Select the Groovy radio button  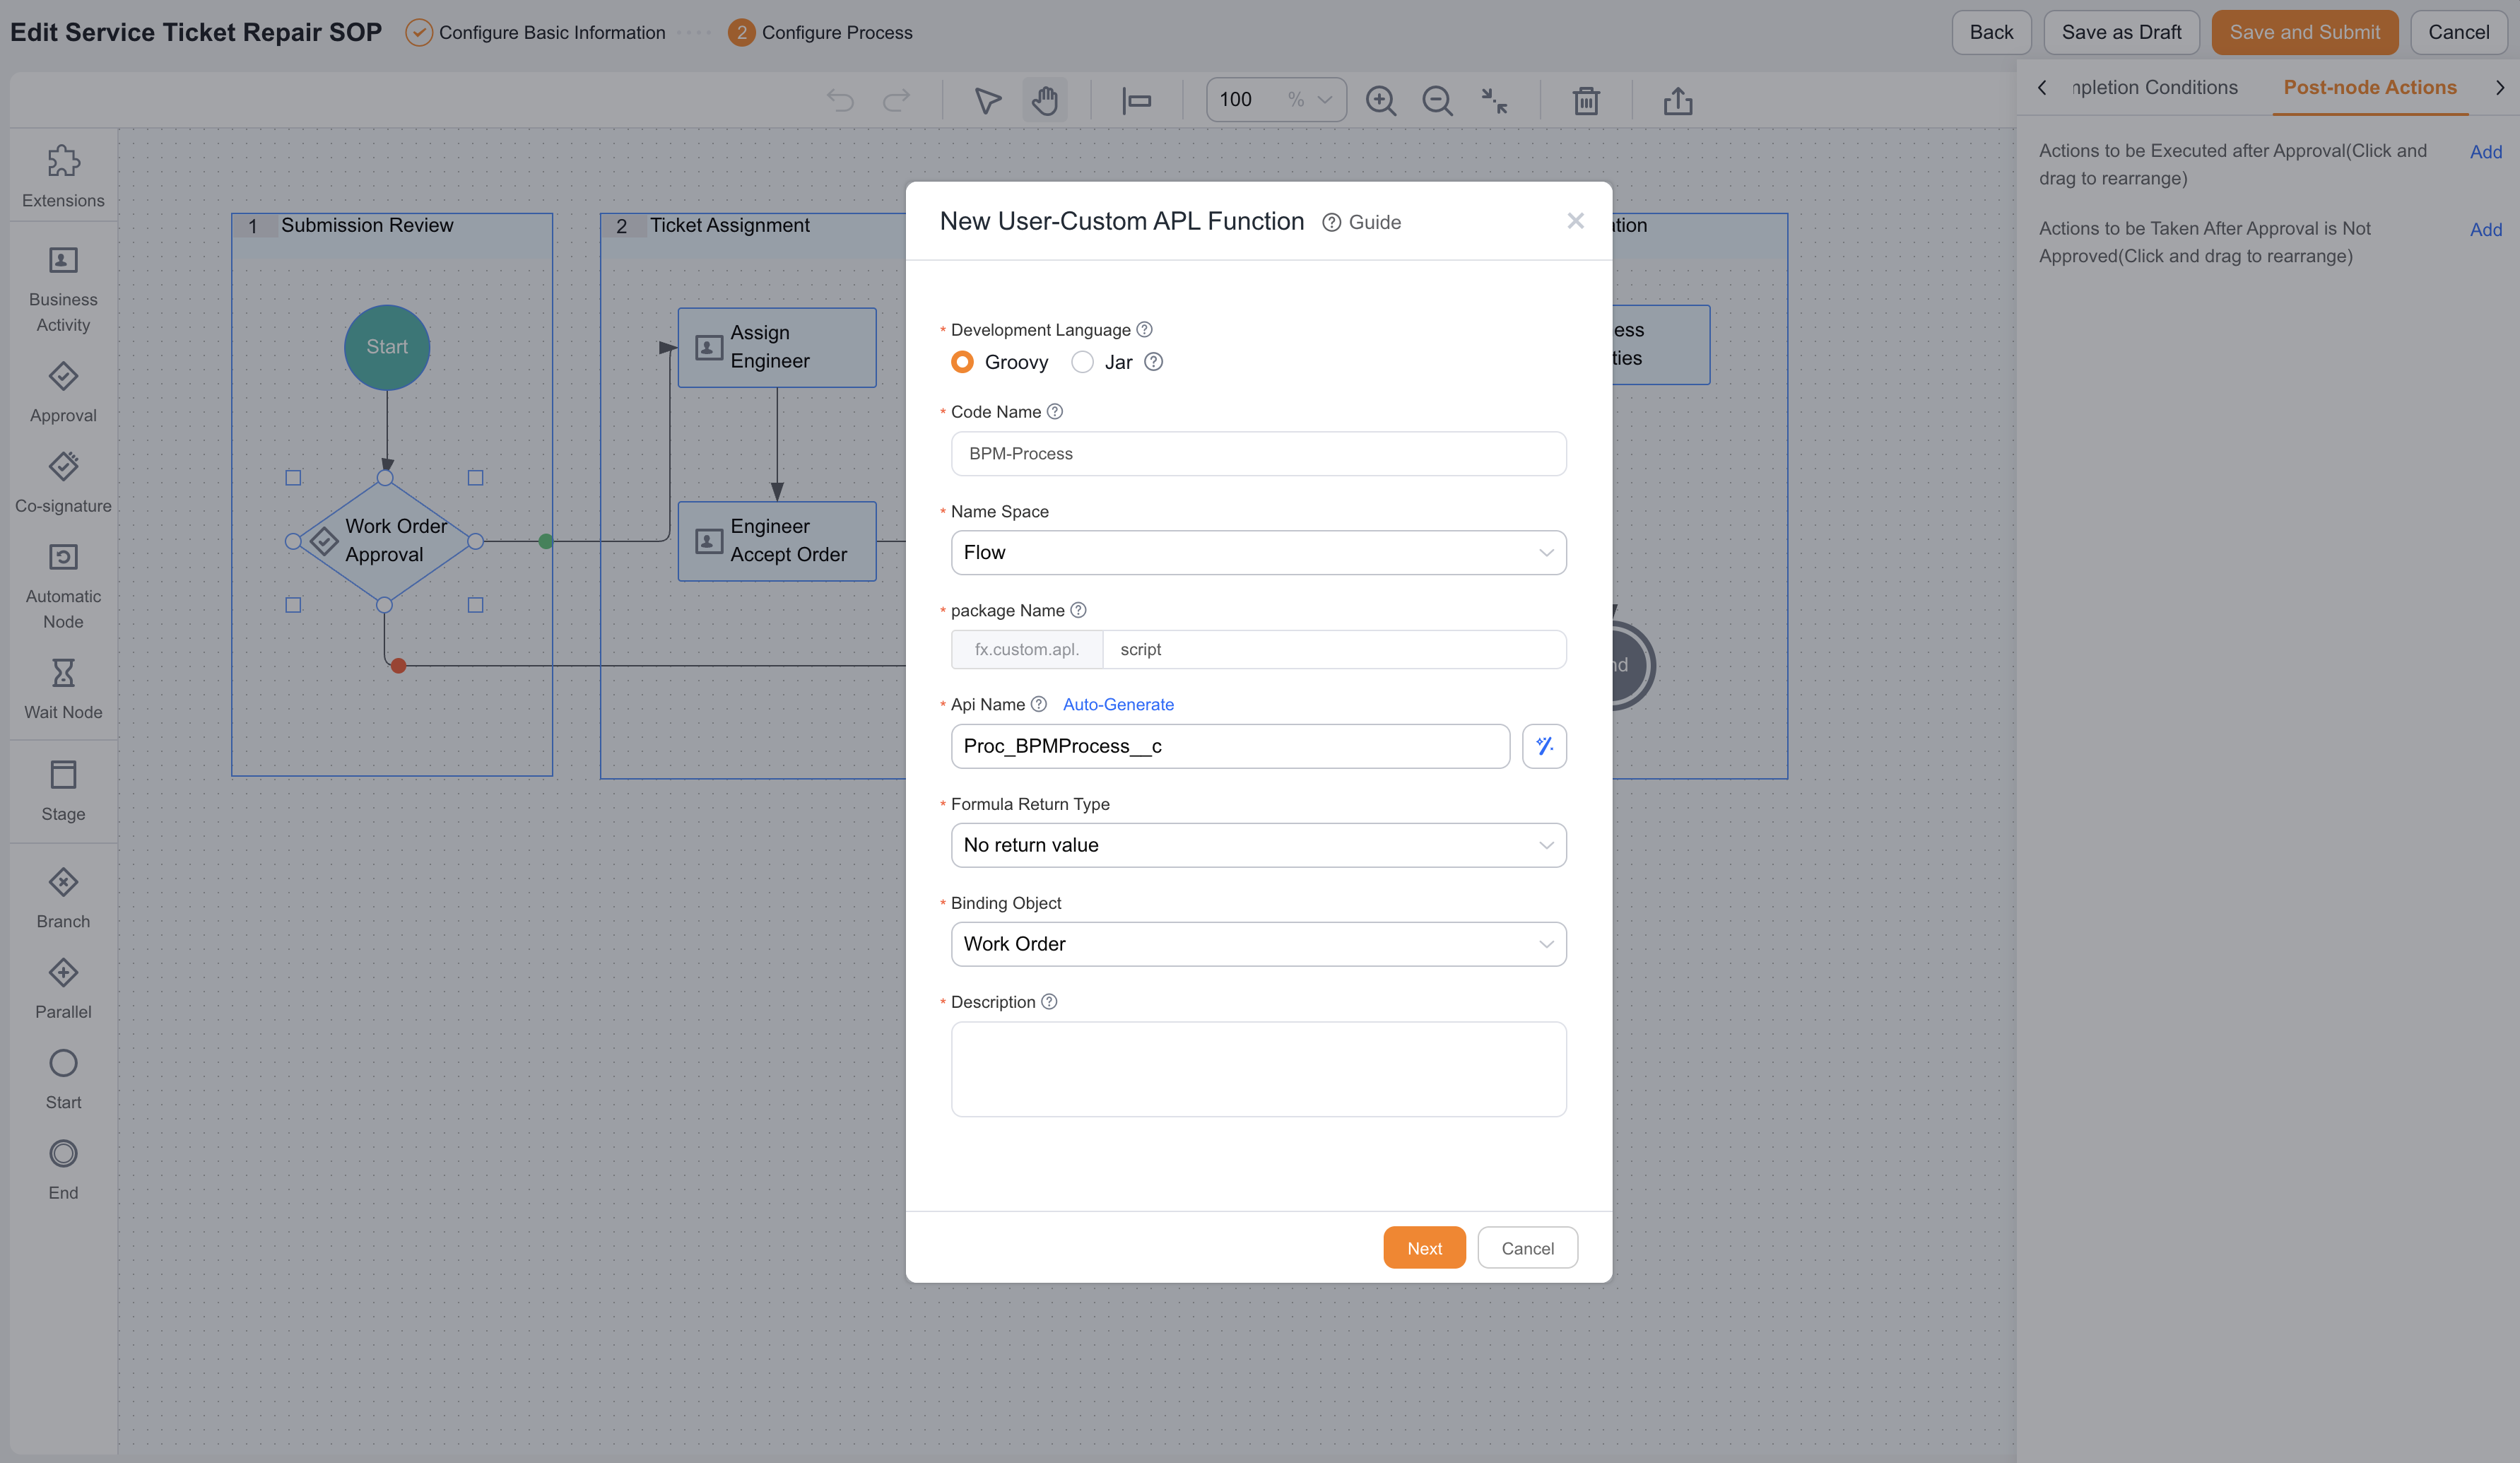(x=962, y=362)
